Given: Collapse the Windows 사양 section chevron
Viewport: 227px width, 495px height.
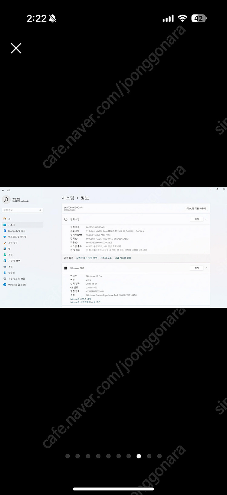Looking at the screenshot, I should coord(206,268).
